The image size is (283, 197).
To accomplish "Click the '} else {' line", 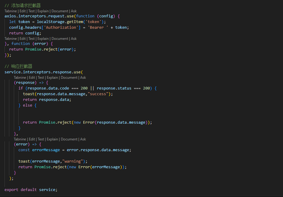I will click(28, 106).
